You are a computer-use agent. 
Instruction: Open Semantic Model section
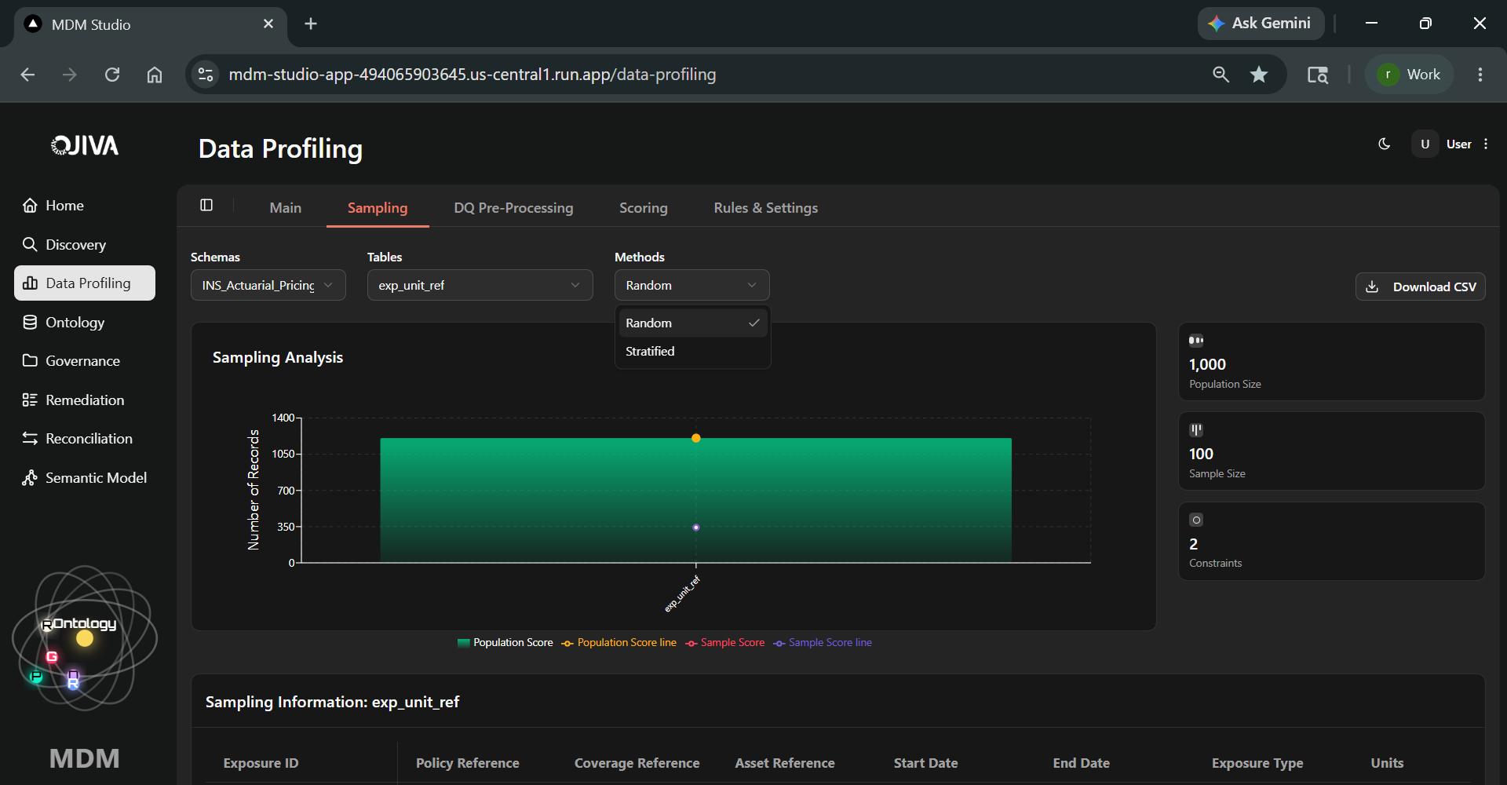85,477
